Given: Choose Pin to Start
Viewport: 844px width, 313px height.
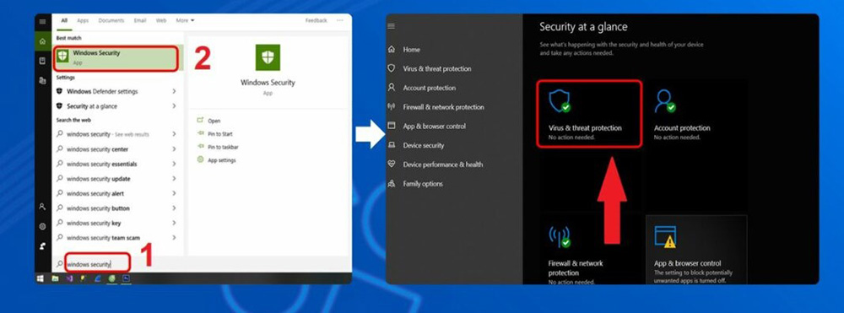Looking at the screenshot, I should pos(220,134).
